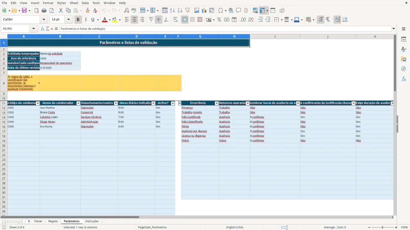Apply the yellow background color swatch
Viewport: 410px width, 230px height.
114,20
